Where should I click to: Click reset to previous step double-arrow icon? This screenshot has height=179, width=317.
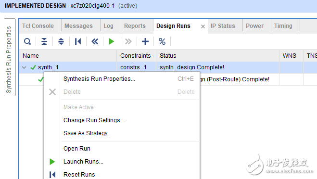coord(95,41)
